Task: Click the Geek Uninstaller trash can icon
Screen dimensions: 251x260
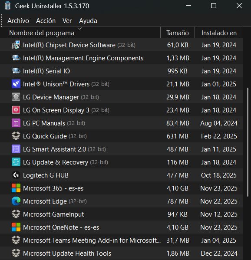Action: point(8,6)
